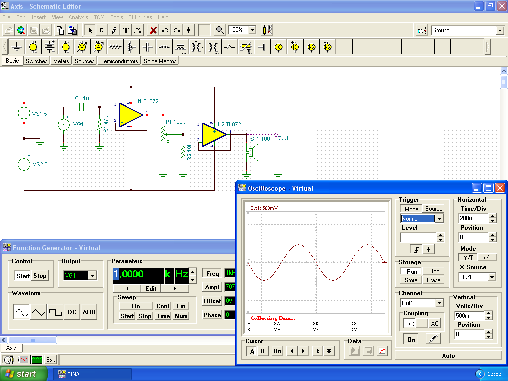Select the Potentiometer component icon
This screenshot has height=381, width=508.
coord(131,47)
